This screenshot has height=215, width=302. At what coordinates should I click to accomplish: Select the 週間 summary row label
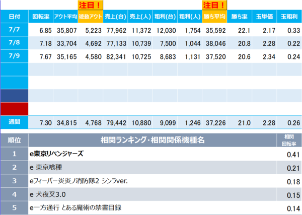click(15, 122)
